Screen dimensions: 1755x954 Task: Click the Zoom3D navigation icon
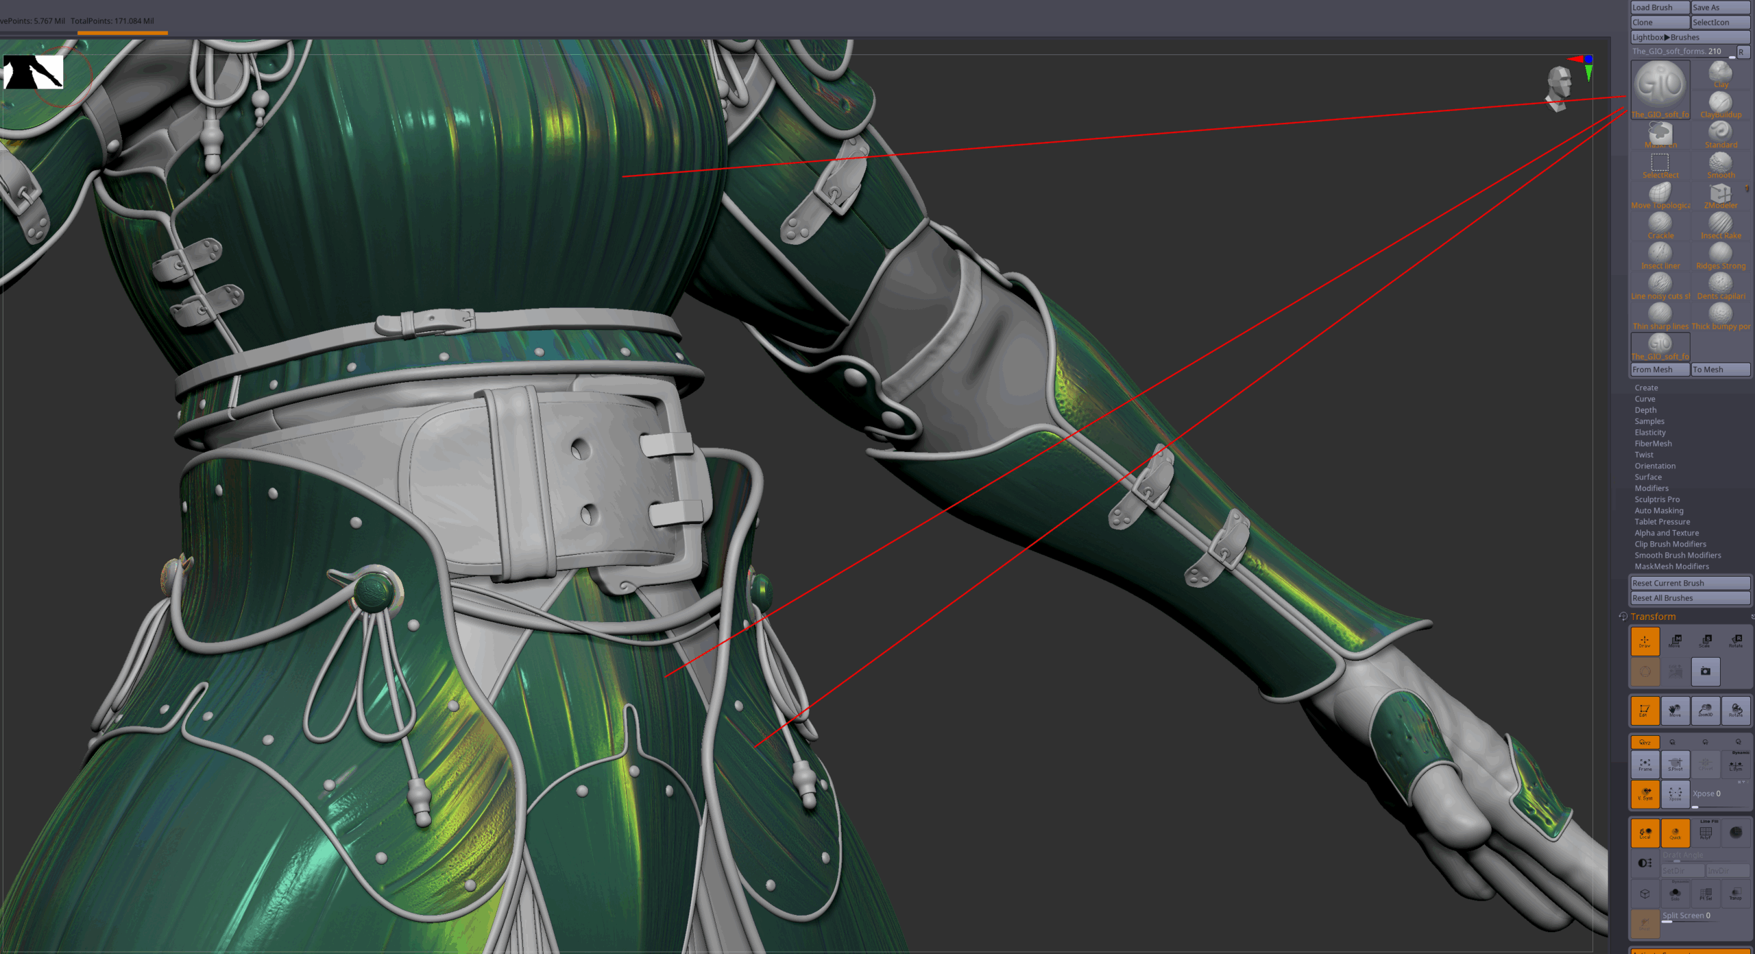pyautogui.click(x=1705, y=710)
